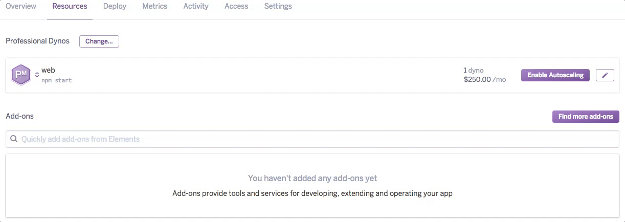Open the Activity tab

point(196,6)
